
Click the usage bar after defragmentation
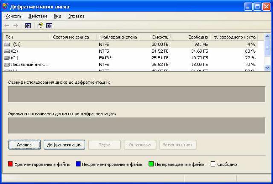[136, 126]
